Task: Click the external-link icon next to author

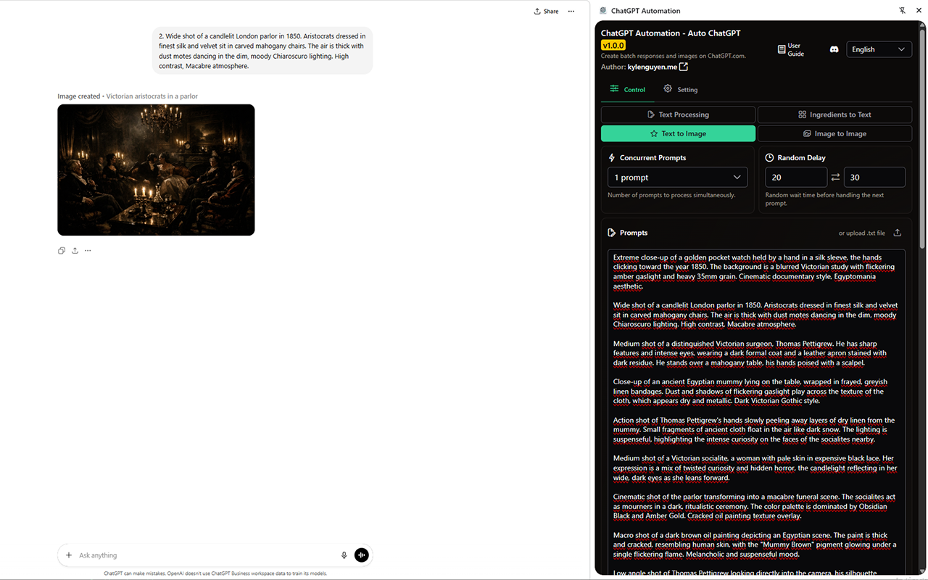Action: click(x=683, y=67)
